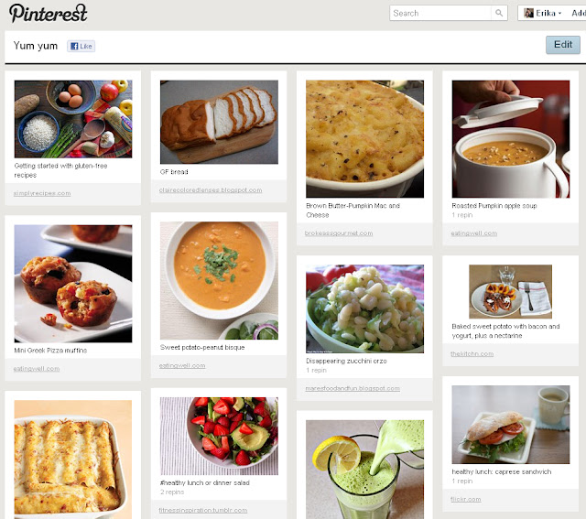The height and width of the screenshot is (519, 586).
Task: Click Erika's profile avatar icon
Action: coord(529,13)
